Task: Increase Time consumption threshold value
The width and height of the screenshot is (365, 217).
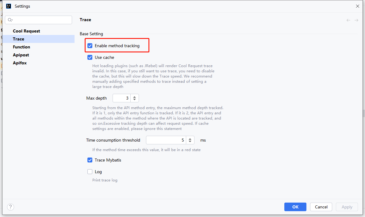Action: click(x=190, y=139)
